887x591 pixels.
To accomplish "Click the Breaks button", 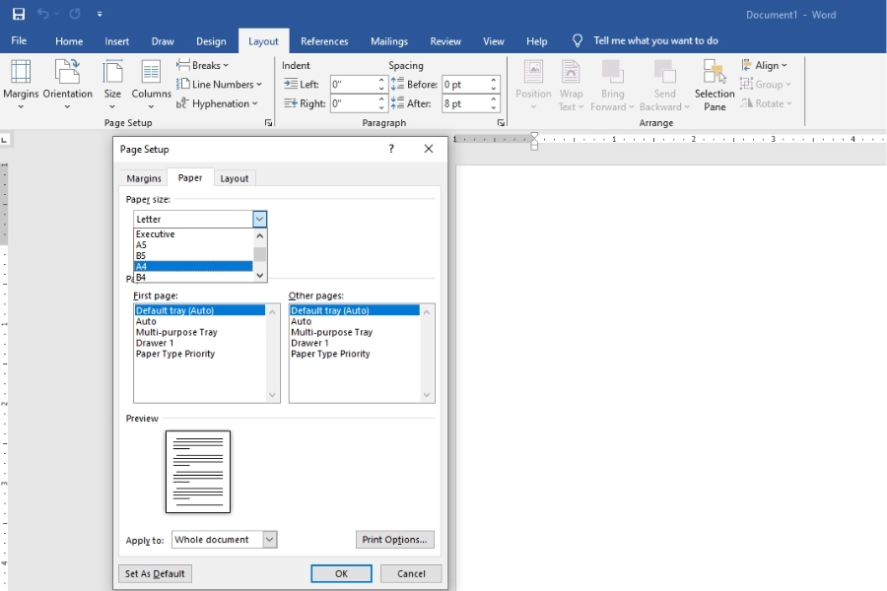I will (x=203, y=65).
